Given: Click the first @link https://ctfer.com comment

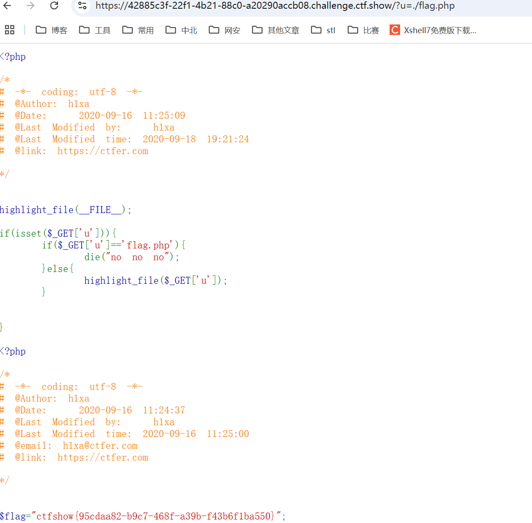Looking at the screenshot, I should 74,151.
